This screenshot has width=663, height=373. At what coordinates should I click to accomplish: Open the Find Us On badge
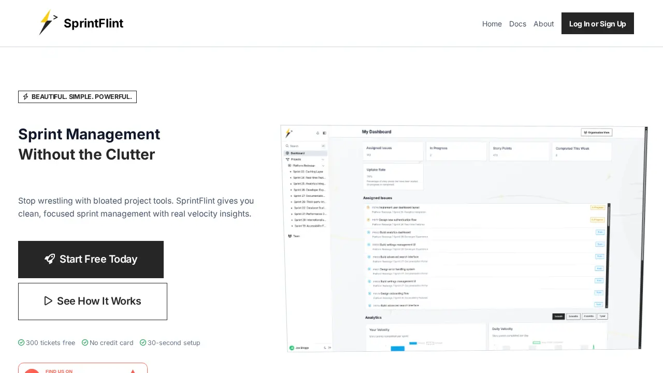[83, 368]
